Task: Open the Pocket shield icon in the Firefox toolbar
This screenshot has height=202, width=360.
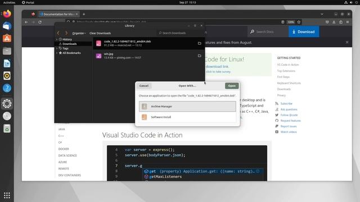Action: (327, 22)
